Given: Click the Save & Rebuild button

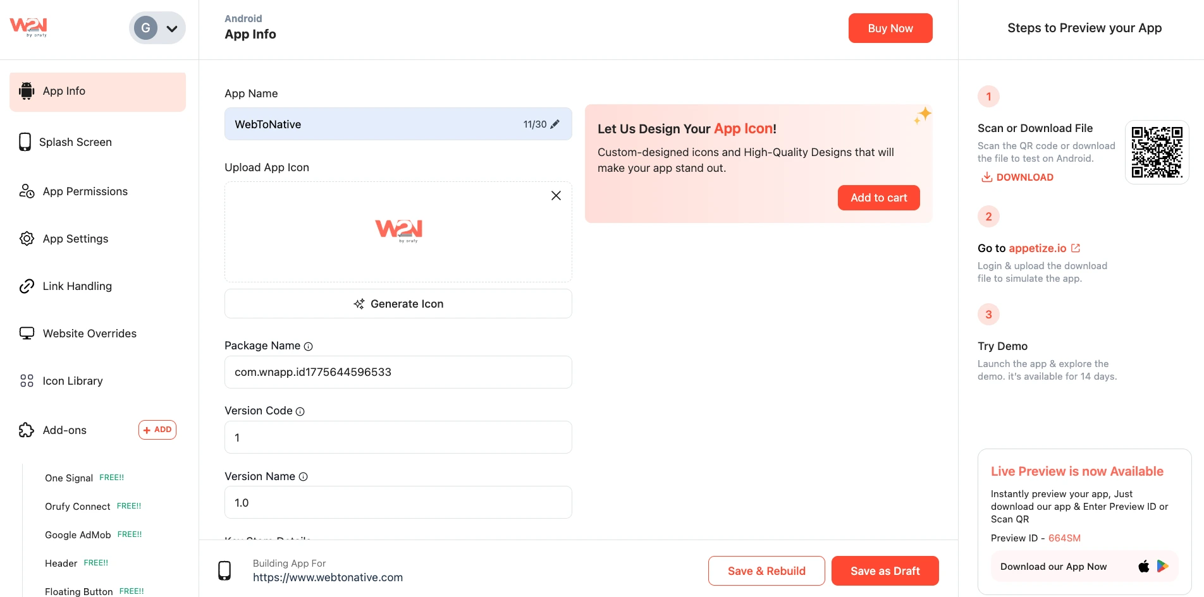Looking at the screenshot, I should (x=766, y=571).
